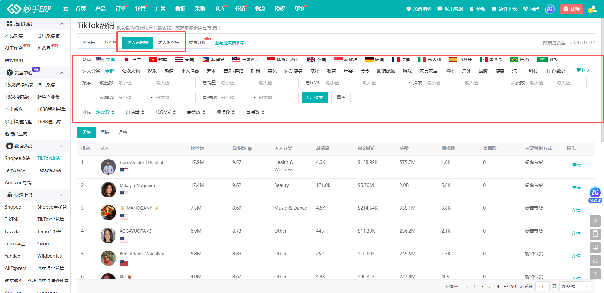Click the 粉丝数 minimum value field
604x293 pixels.
(133, 83)
